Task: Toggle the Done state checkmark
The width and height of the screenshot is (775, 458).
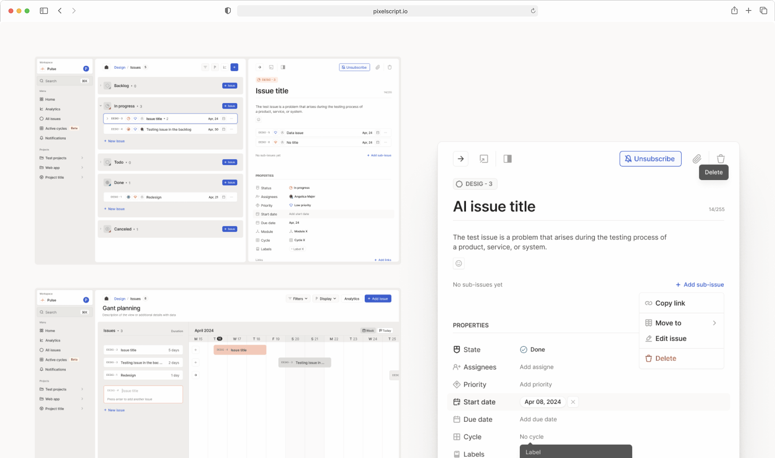Action: tap(524, 350)
